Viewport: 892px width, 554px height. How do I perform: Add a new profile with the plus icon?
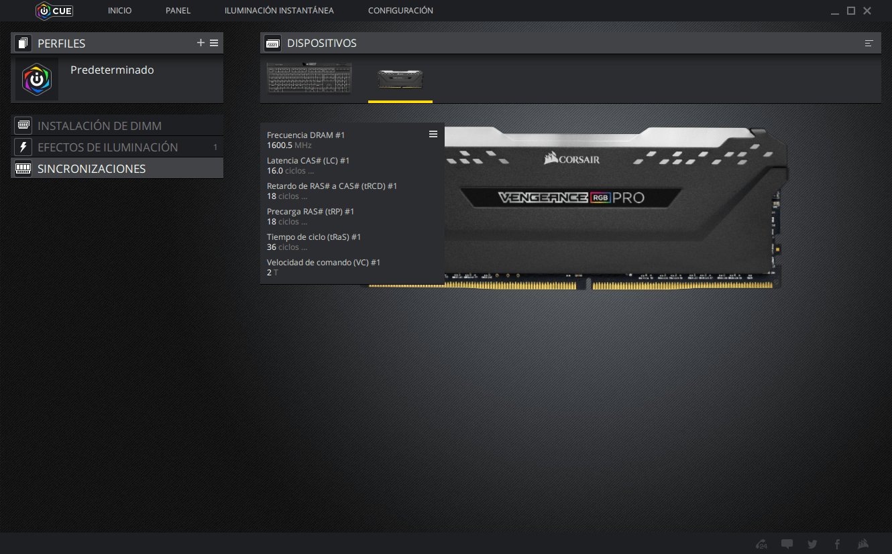pyautogui.click(x=201, y=43)
